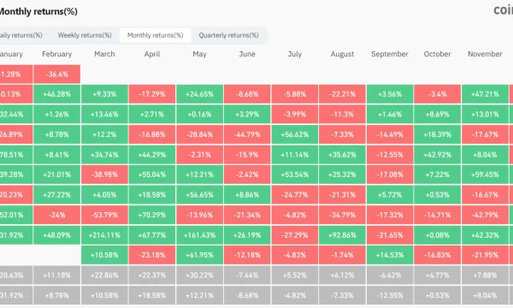Select the +56.62% July cell

[294, 134]
